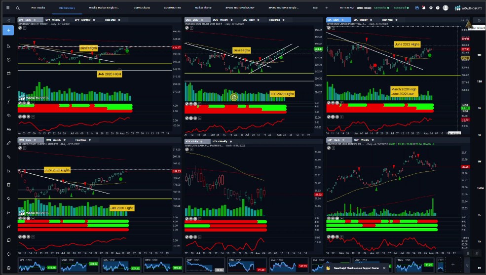Open the bar chart studies icon in sidebar

click(8, 213)
